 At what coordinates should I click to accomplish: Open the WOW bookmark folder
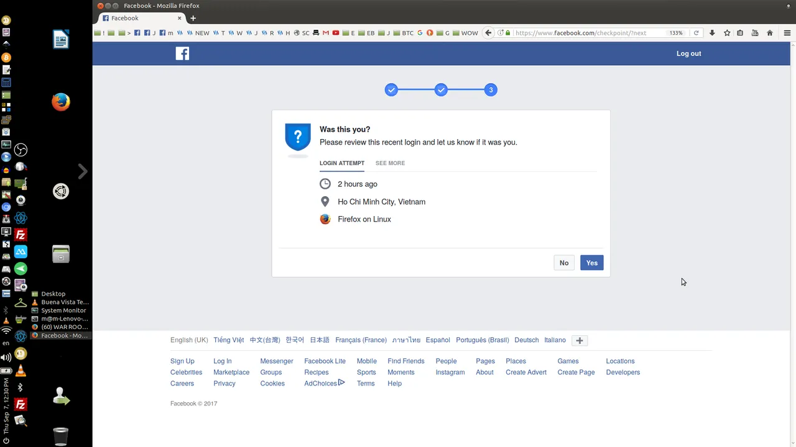[465, 33]
